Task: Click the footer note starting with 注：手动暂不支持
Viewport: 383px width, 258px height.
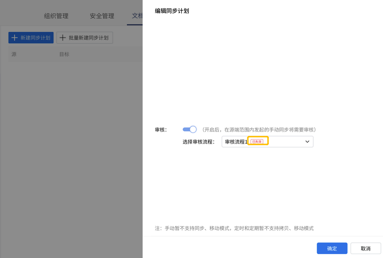Action: (x=234, y=228)
